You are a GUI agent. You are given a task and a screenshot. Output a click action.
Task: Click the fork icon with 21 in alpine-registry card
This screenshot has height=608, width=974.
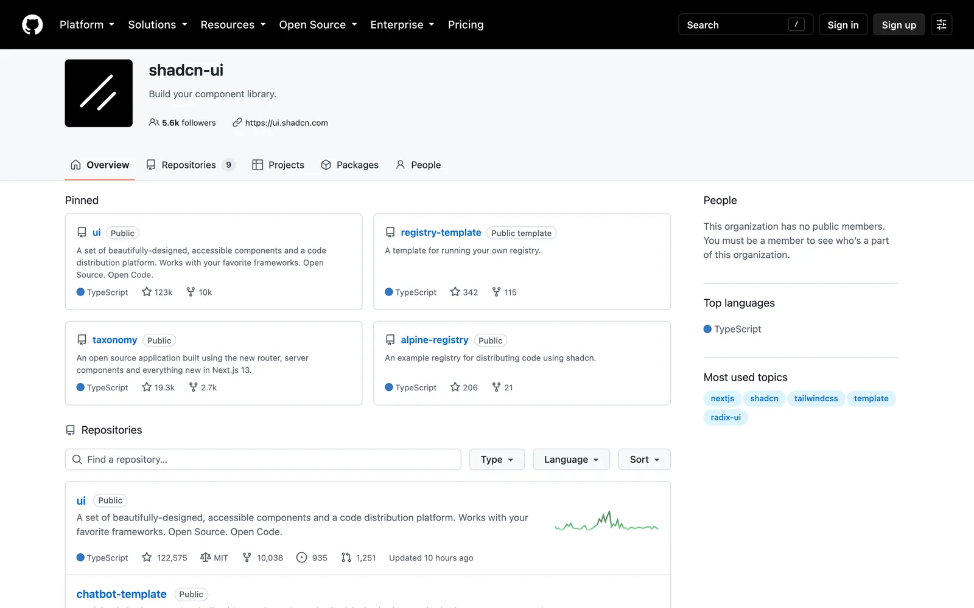496,387
